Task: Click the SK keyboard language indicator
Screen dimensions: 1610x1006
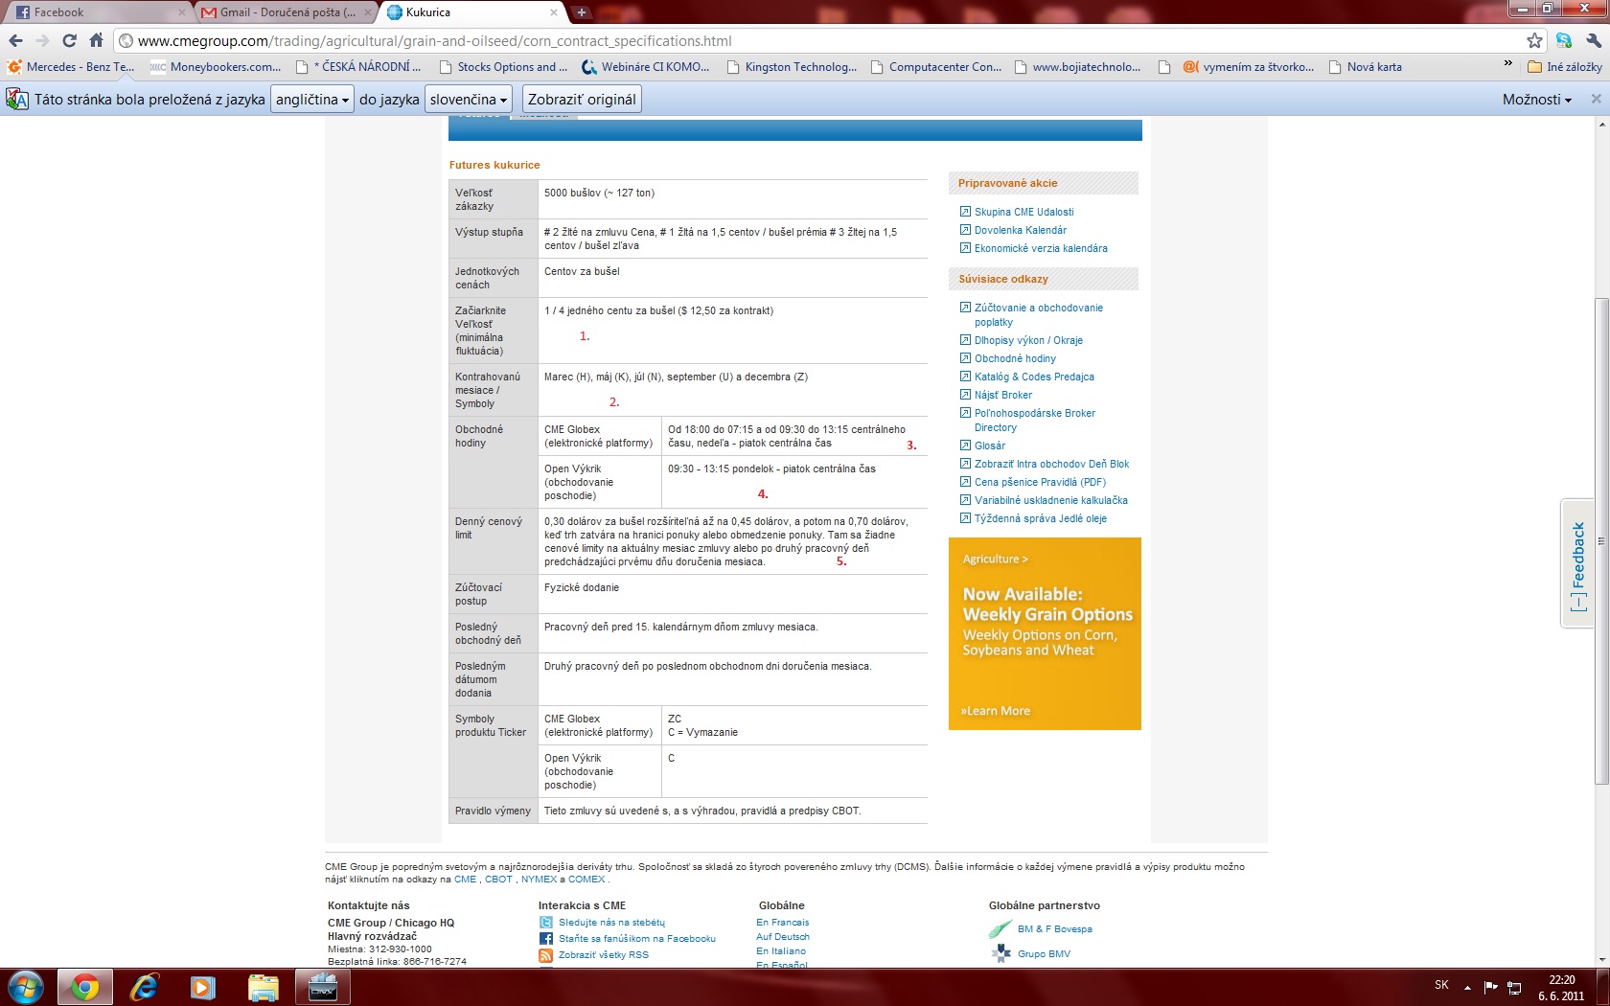Action: coord(1441,985)
